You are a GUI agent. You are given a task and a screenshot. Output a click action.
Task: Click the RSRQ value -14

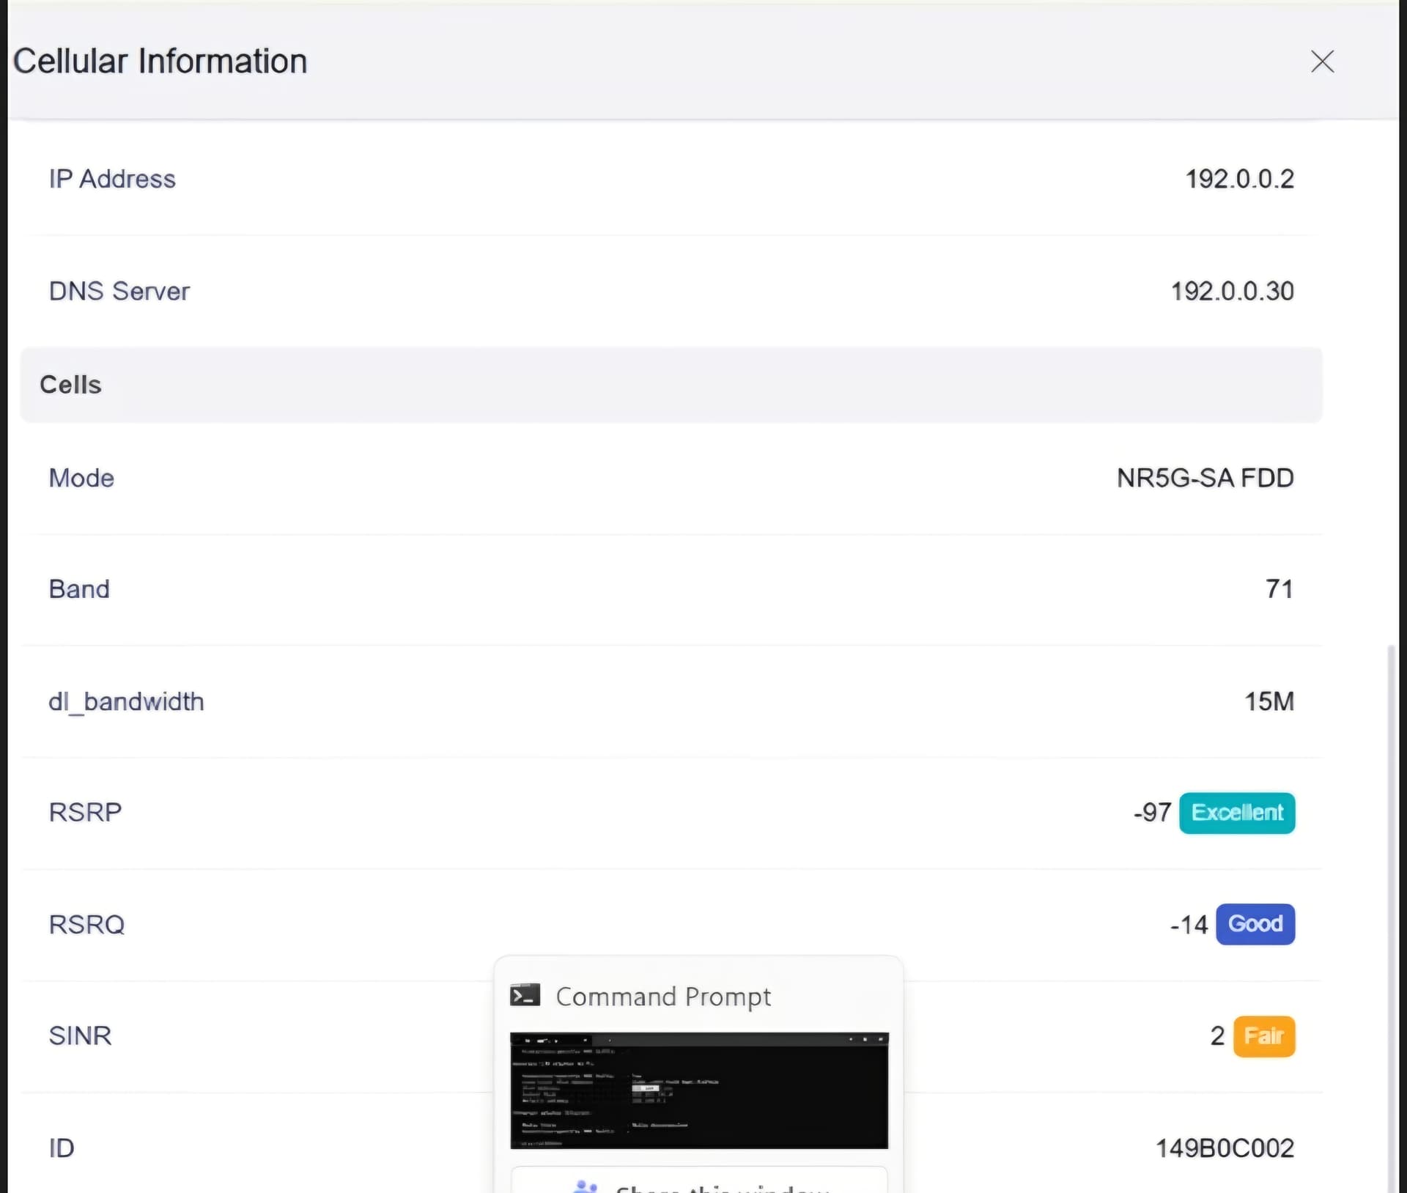coord(1189,925)
